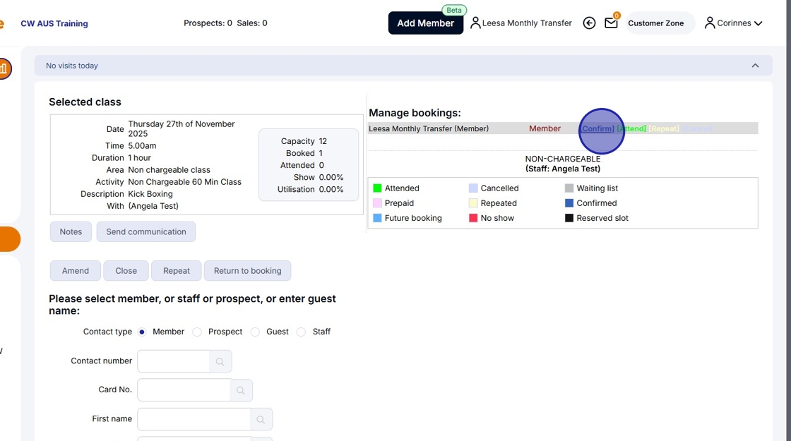791x441 pixels.
Task: Click the blue Confirmed legend swatch
Action: [569, 203]
